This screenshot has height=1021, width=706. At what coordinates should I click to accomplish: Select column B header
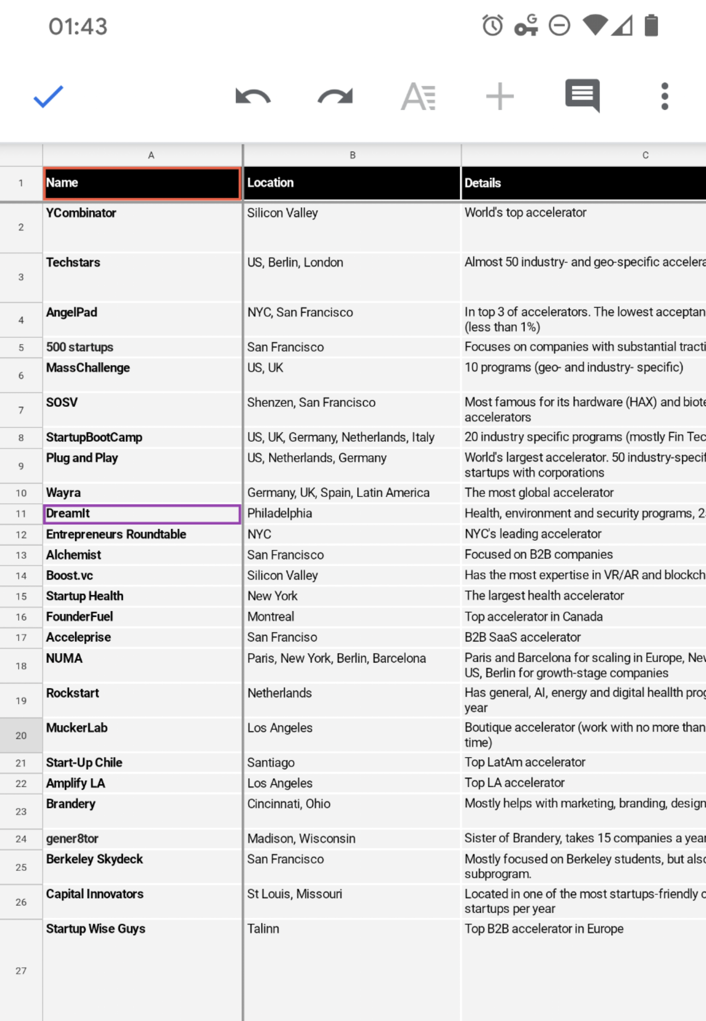(x=352, y=155)
